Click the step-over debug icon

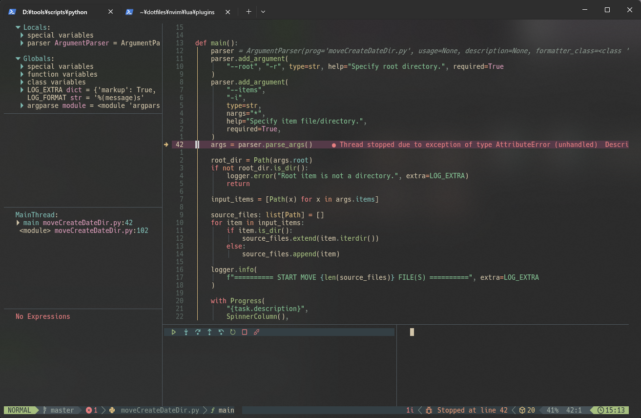tap(198, 332)
